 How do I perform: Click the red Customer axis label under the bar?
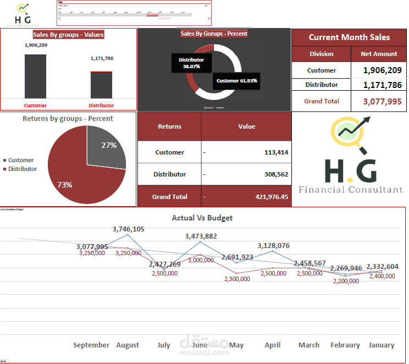tap(35, 106)
